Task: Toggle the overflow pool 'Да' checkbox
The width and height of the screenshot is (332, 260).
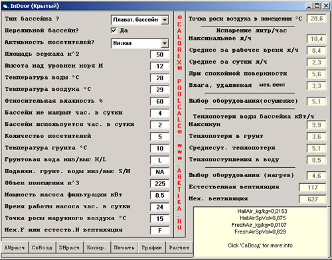Action: pyautogui.click(x=114, y=31)
